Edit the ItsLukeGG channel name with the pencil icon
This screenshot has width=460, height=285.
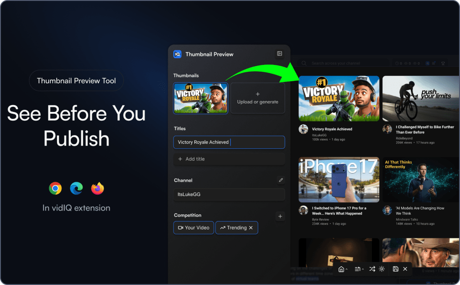click(x=281, y=180)
